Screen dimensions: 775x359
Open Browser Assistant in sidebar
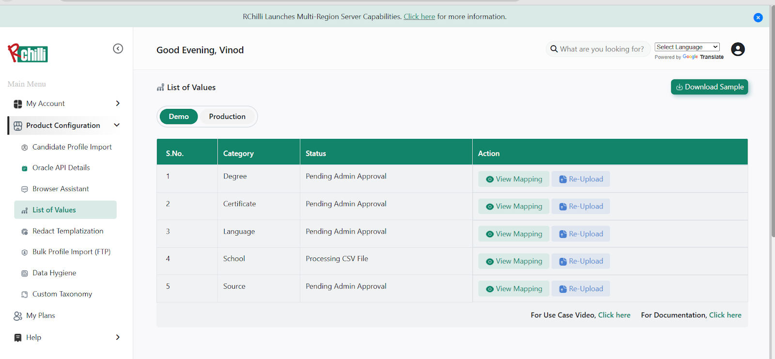click(61, 189)
